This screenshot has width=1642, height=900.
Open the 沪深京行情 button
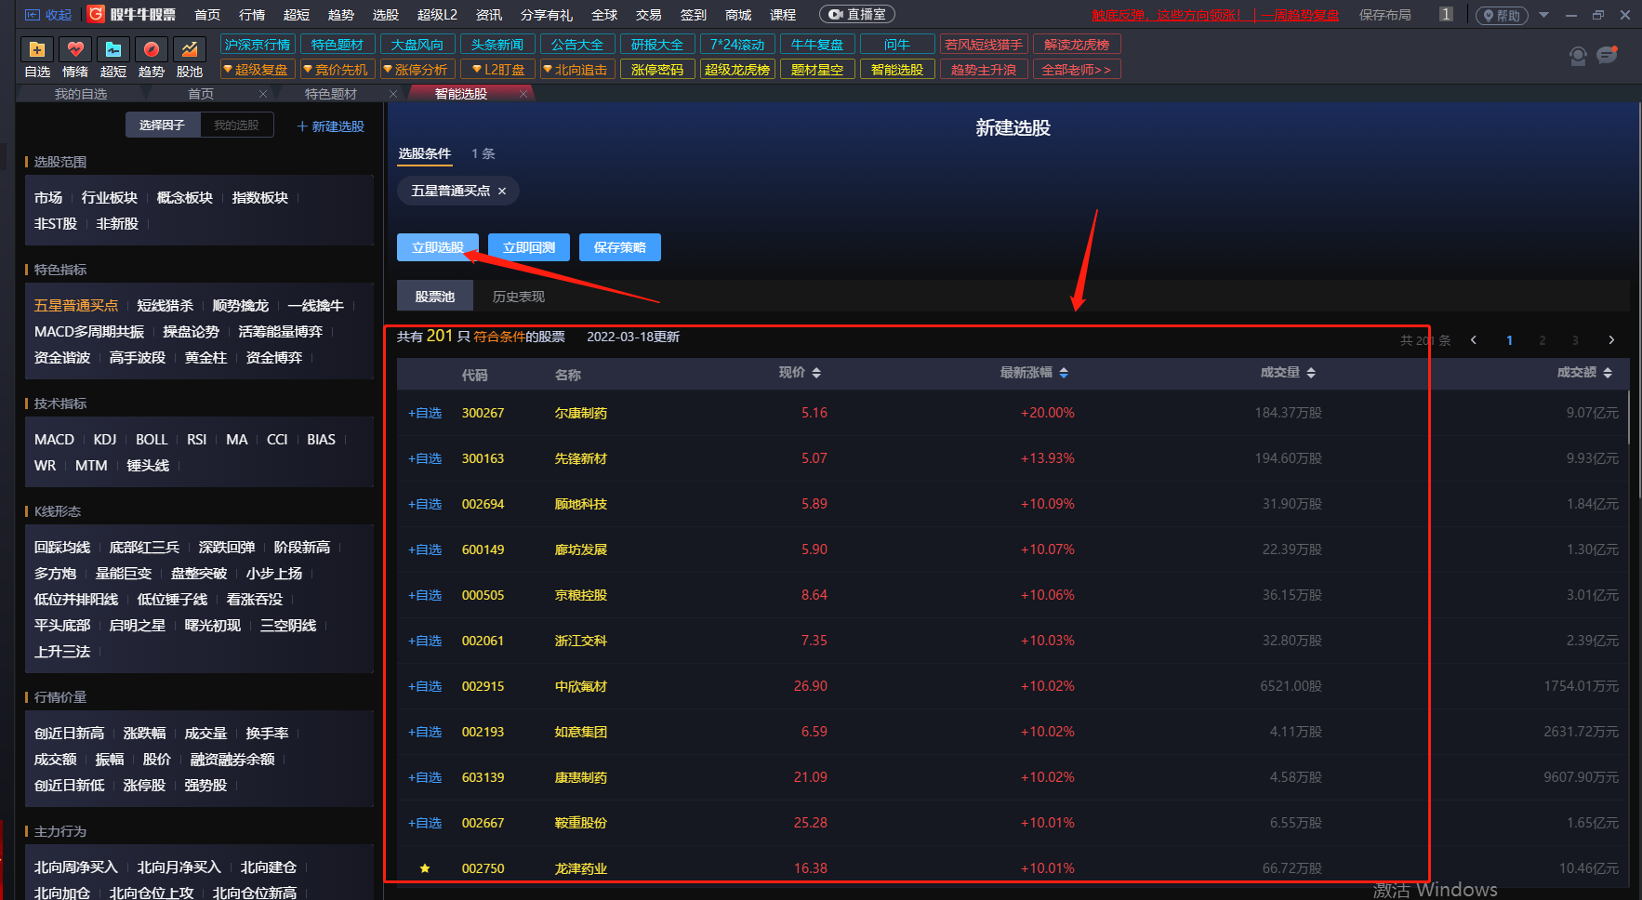click(258, 45)
